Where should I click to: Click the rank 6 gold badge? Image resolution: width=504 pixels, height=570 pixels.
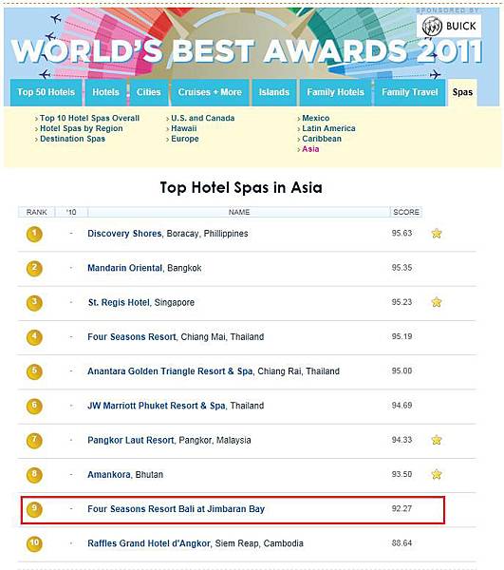pyautogui.click(x=34, y=406)
